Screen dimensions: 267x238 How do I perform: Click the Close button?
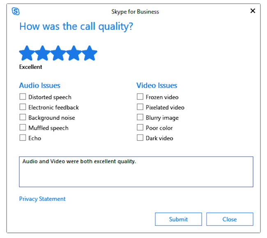pos(230,219)
